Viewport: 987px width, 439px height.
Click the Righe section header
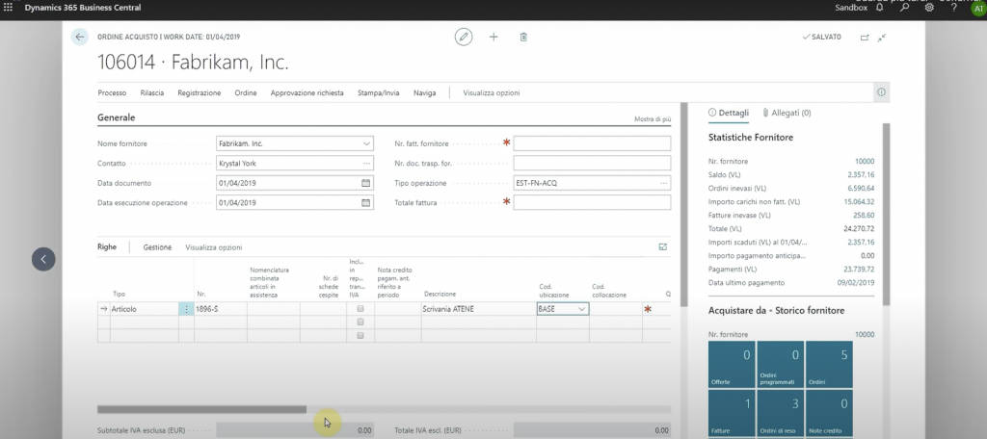pos(107,247)
